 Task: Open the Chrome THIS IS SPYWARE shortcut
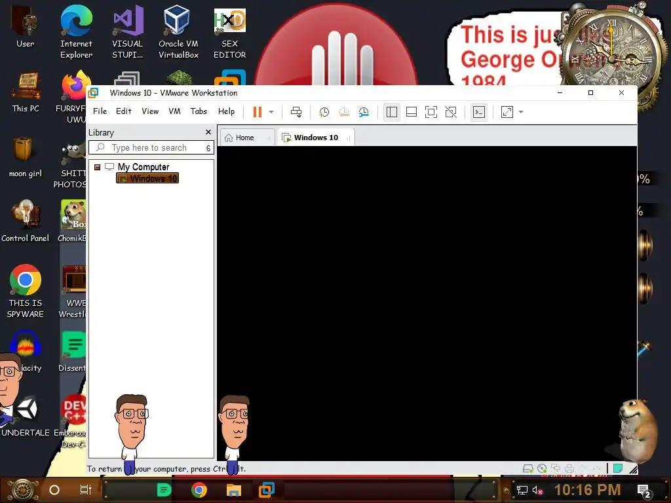pyautogui.click(x=26, y=291)
